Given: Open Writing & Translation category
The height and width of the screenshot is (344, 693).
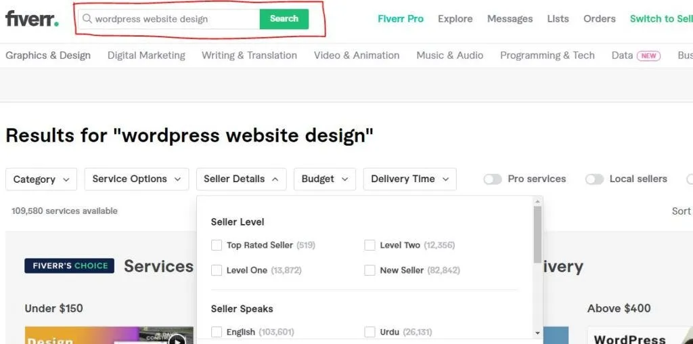Looking at the screenshot, I should pyautogui.click(x=249, y=56).
